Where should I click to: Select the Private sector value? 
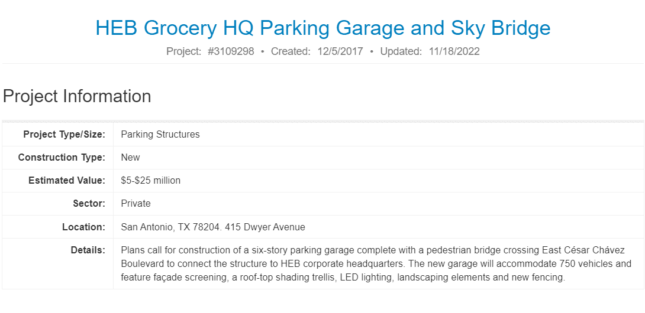pos(136,204)
